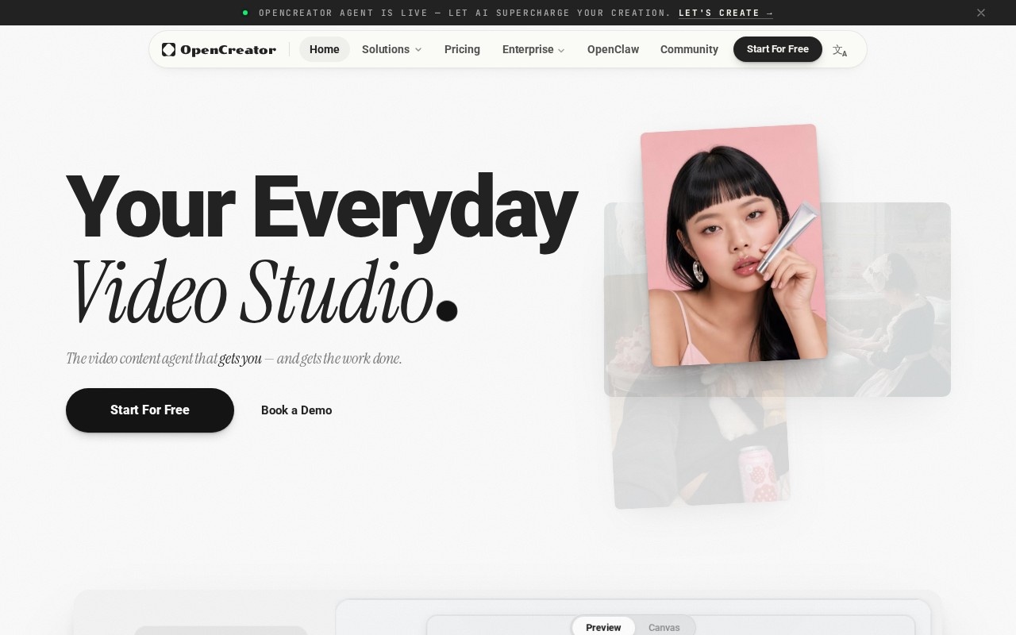Visit the Community page

tap(689, 49)
